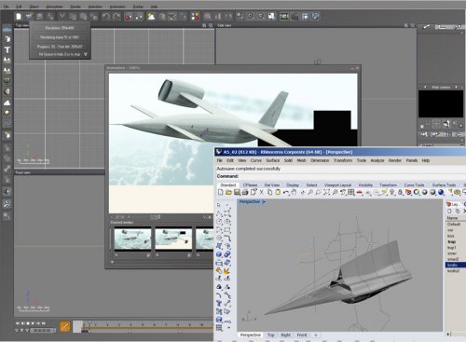The image size is (466, 342).
Task: Click Rhino blue sphere Render icon
Action: [441, 192]
